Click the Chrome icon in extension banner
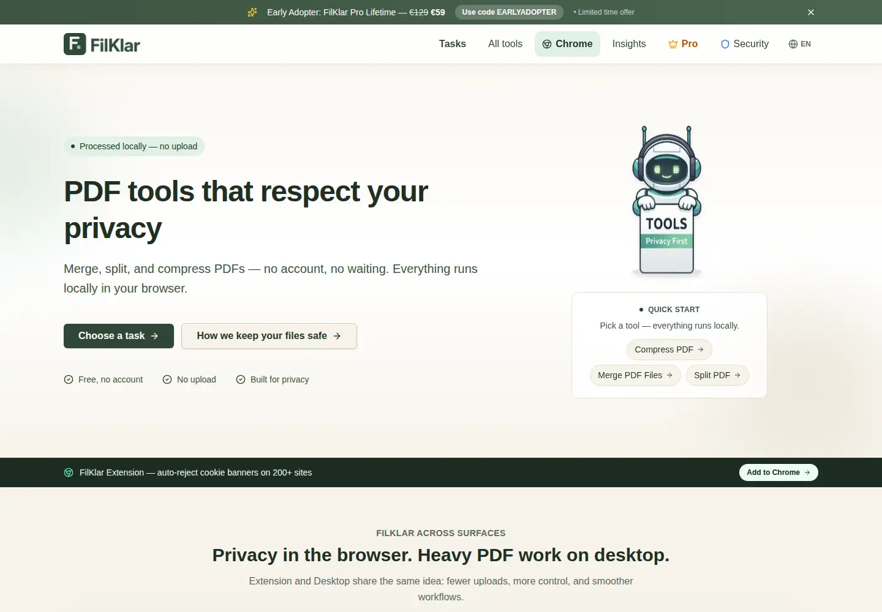 tap(69, 472)
